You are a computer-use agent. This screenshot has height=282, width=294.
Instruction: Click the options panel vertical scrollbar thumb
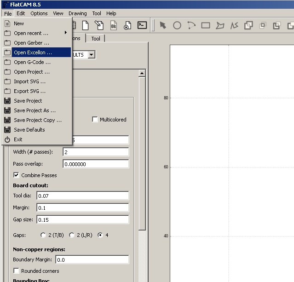click(x=142, y=154)
